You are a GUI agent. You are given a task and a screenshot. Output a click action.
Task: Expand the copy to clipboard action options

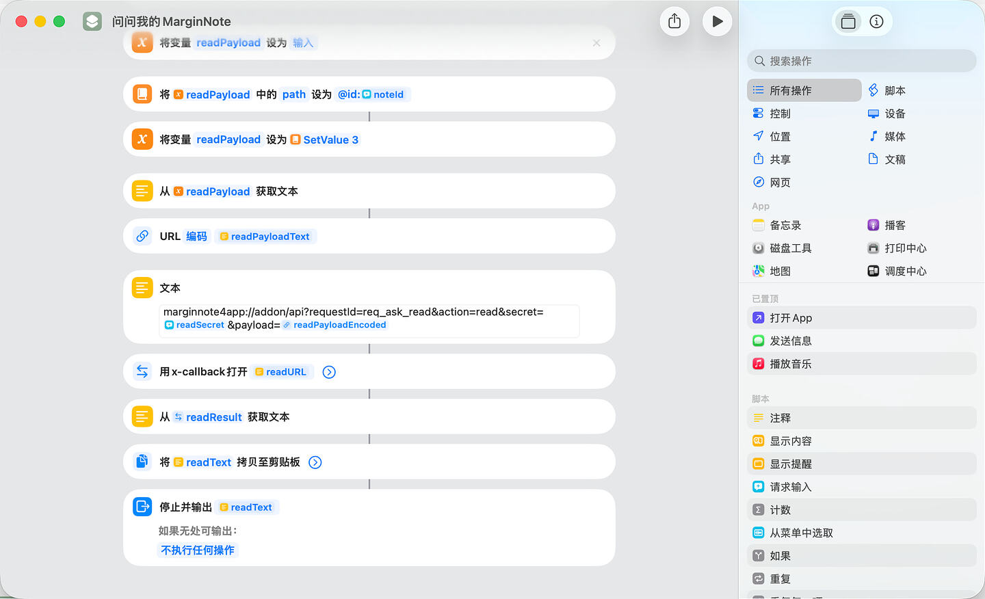[x=315, y=462]
